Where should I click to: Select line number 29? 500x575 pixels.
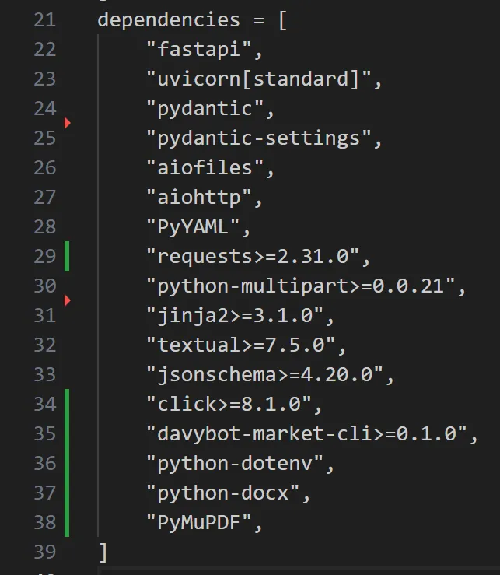45,256
